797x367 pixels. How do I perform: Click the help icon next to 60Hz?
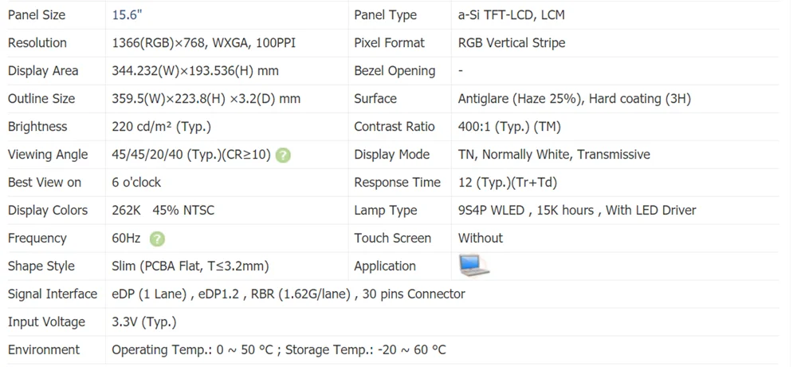157,239
